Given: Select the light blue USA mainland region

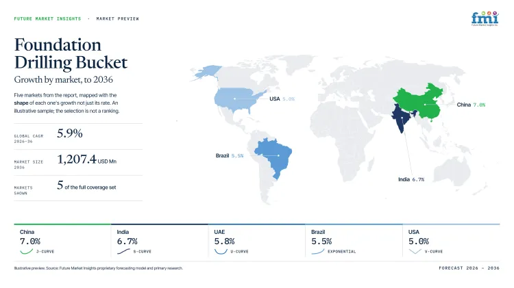Looking at the screenshot, I should [239, 99].
